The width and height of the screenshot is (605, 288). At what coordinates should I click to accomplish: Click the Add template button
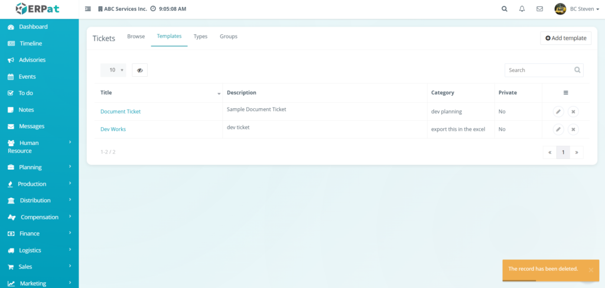tap(565, 38)
